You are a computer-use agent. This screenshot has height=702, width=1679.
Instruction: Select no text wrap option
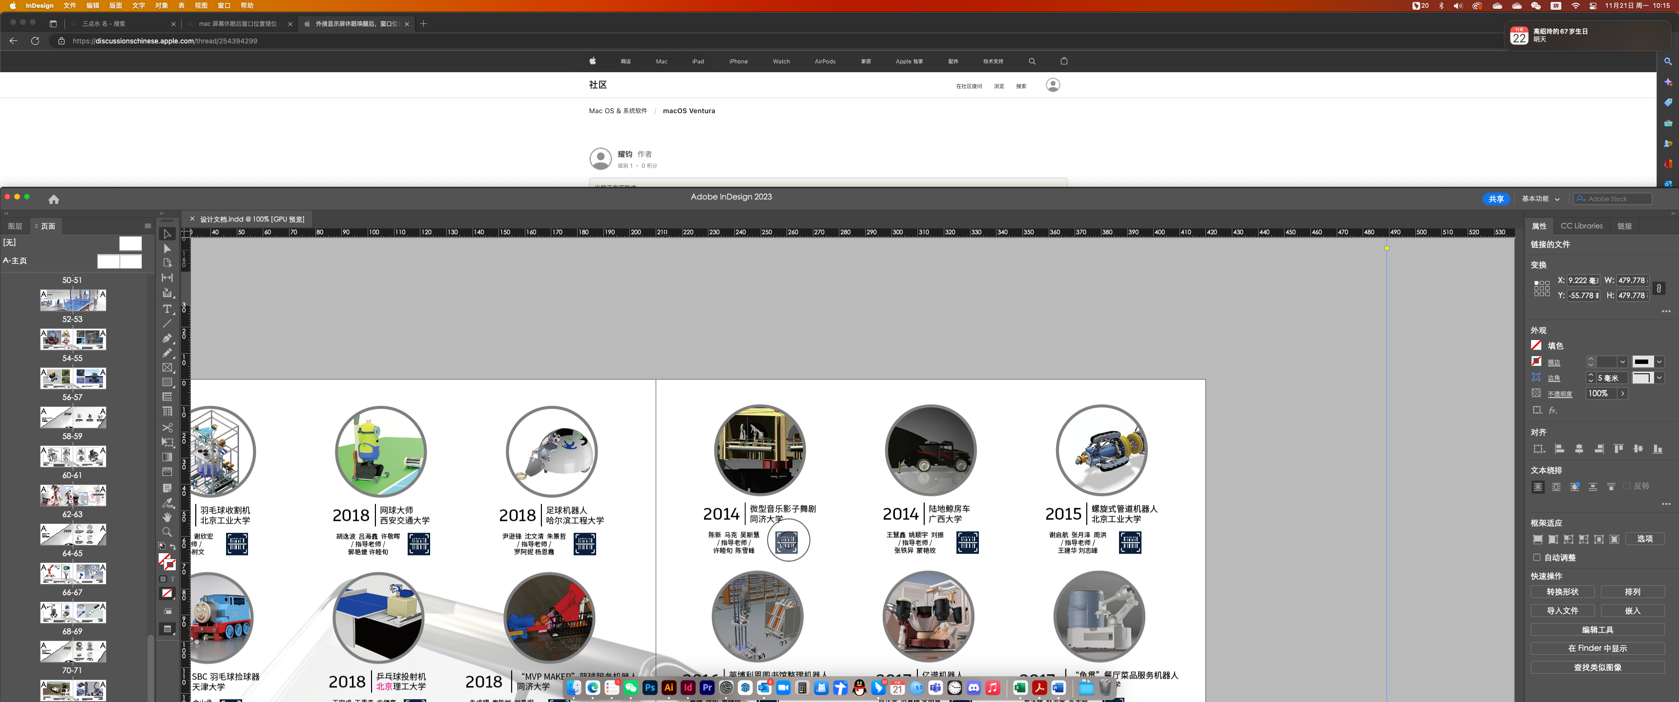pyautogui.click(x=1537, y=486)
